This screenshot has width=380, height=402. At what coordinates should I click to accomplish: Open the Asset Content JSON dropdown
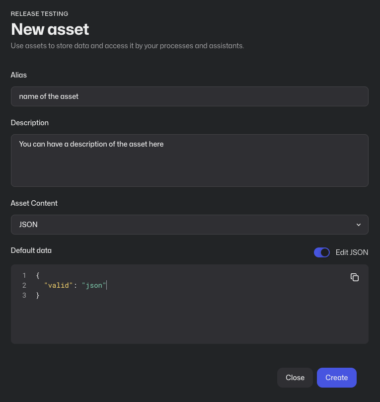(190, 225)
